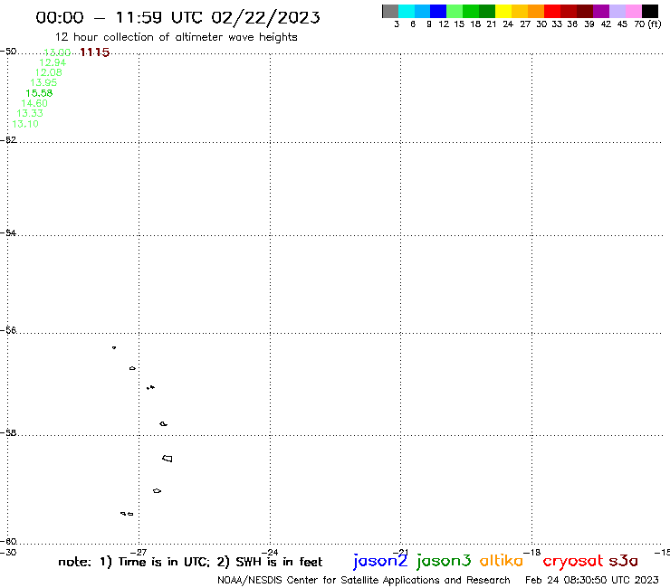Click the largest island outline below -58 latitude
Image resolution: width=670 pixels, height=588 pixels.
tap(167, 459)
